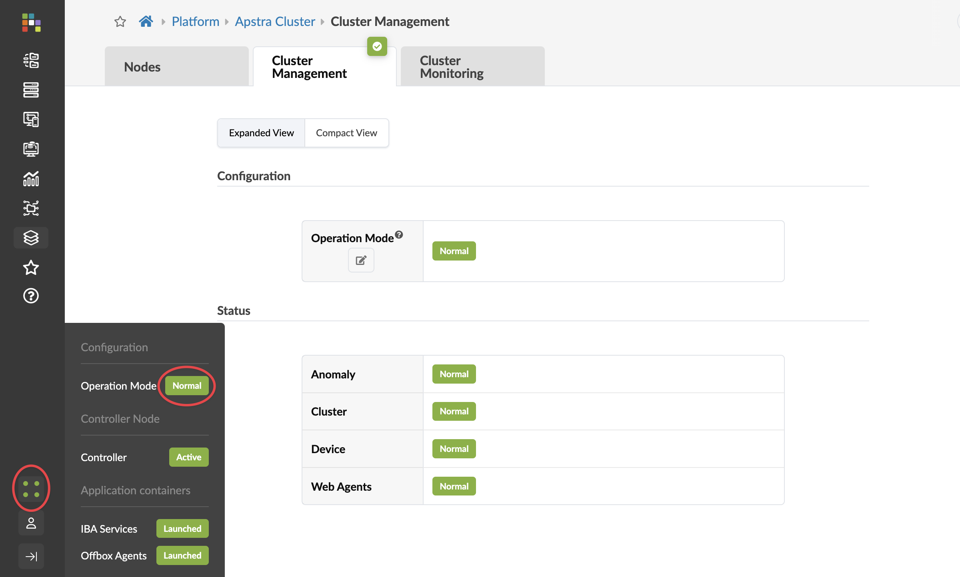Viewport: 960px width, 577px height.
Task: Open the Blueprints sidebar icon
Action: click(x=31, y=60)
